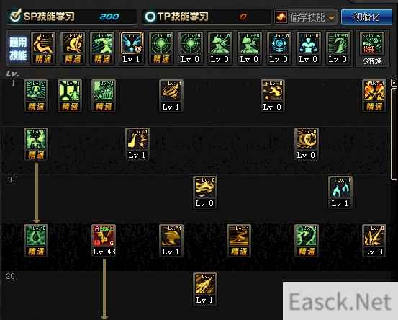The image size is (398, 320).
Task: Click the water drop Lv 10 skill icon
Action: pyautogui.click(x=36, y=241)
